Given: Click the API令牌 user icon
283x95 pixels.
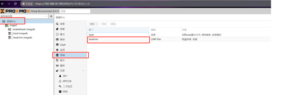Looking at the screenshot, I should tap(60, 81).
